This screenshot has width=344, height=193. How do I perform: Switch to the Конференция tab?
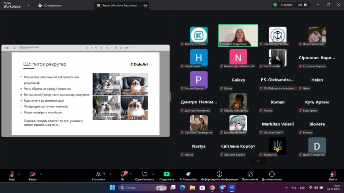50,5
